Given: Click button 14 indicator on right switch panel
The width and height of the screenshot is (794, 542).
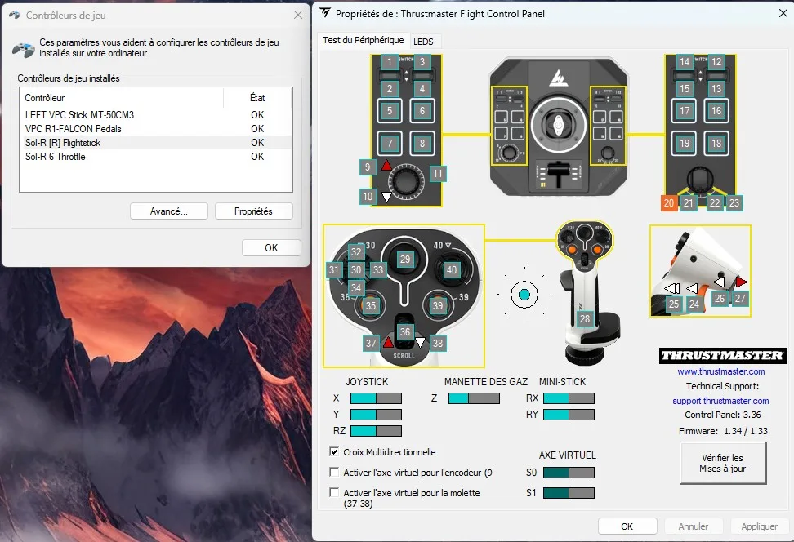Looking at the screenshot, I should [685, 62].
